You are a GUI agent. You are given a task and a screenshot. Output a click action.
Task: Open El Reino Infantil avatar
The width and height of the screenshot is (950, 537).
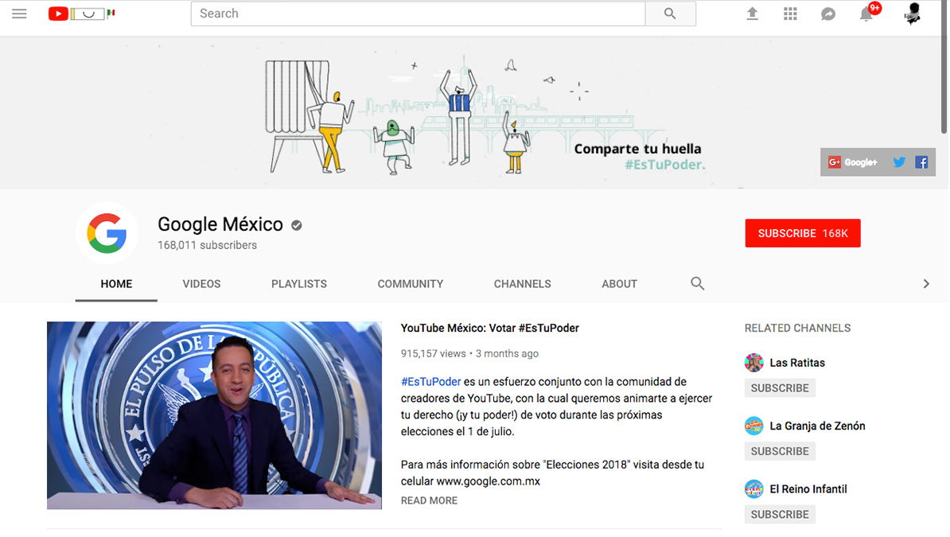coord(753,488)
